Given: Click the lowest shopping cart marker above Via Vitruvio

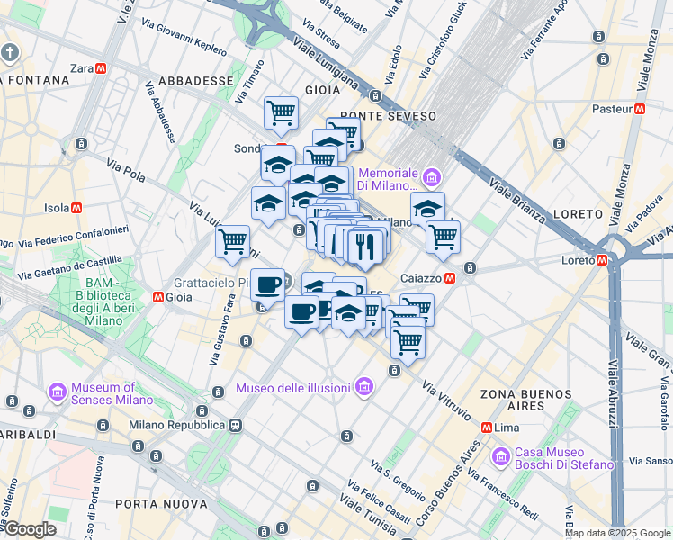Looking at the screenshot, I should 408,342.
